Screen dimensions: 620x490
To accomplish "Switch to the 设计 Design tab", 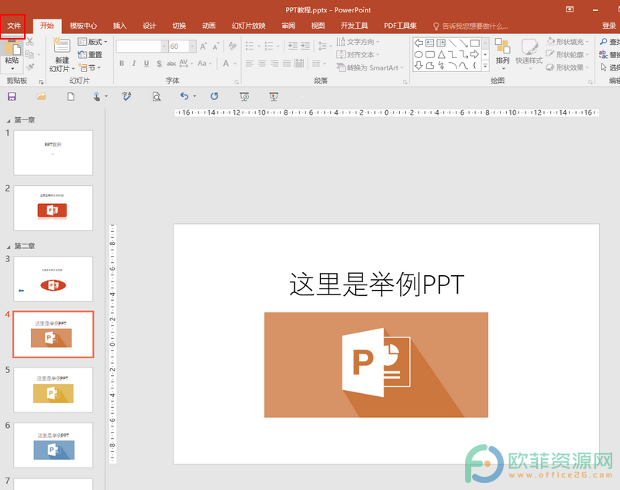I will [149, 26].
